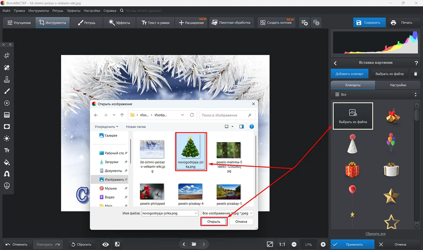Click the clipart panel vertical scrollbar

(x=416, y=115)
